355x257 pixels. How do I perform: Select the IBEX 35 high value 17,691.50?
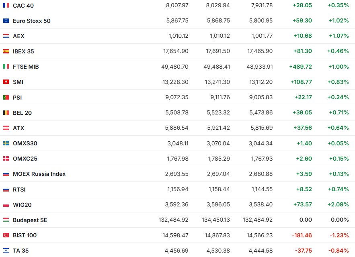click(x=218, y=51)
